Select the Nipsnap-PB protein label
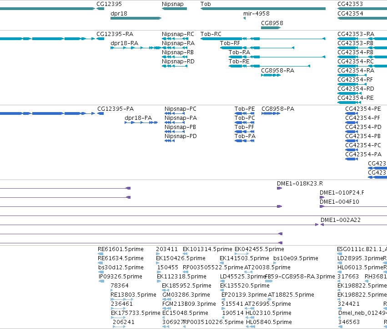This screenshot has height=329, width=387. (x=180, y=128)
